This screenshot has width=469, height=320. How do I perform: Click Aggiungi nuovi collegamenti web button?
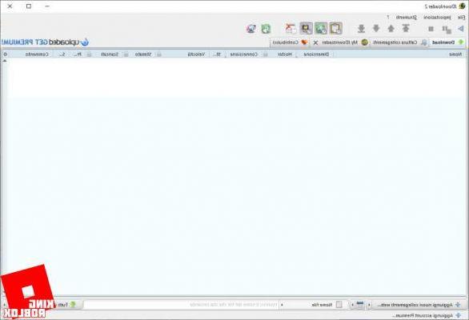click(x=418, y=305)
